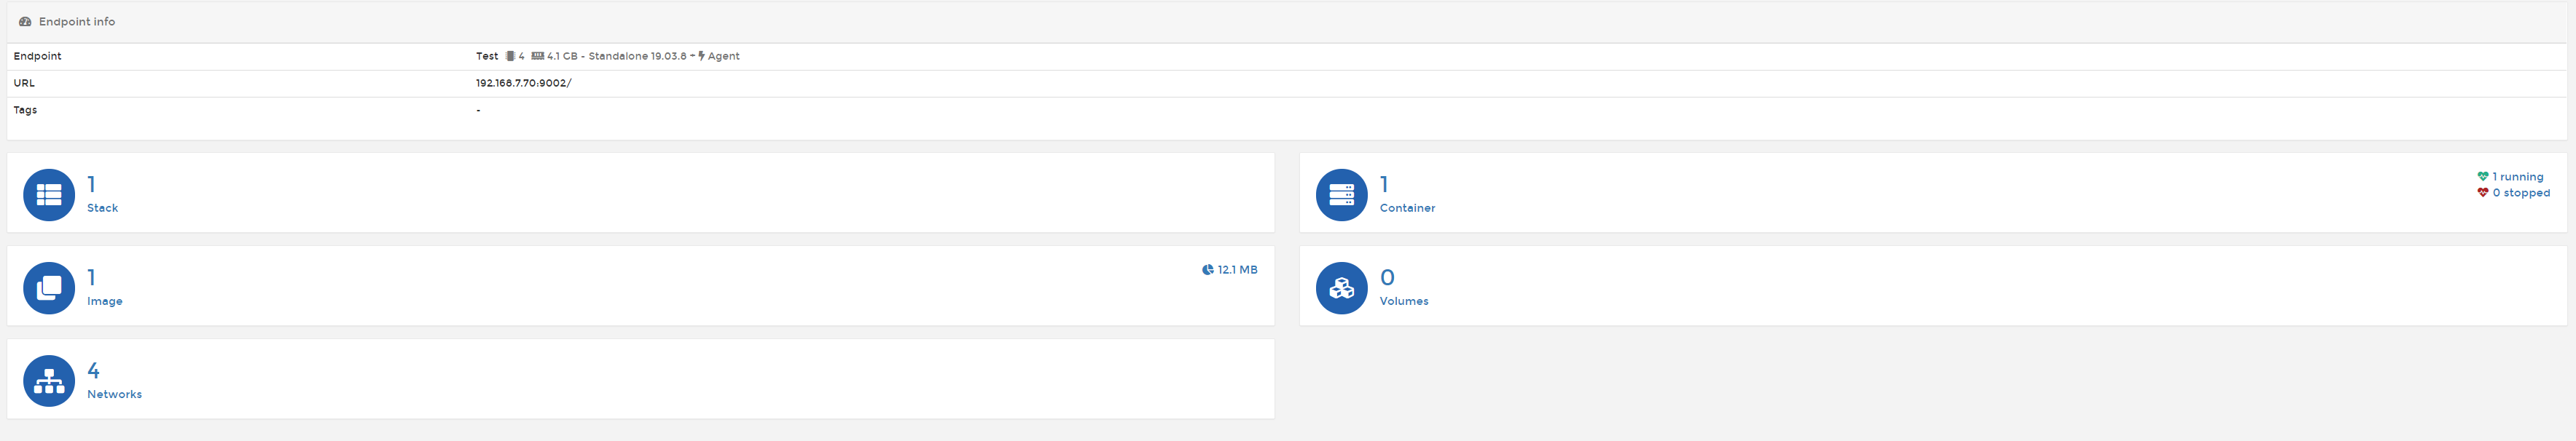Click the Image tile icon

coord(49,287)
